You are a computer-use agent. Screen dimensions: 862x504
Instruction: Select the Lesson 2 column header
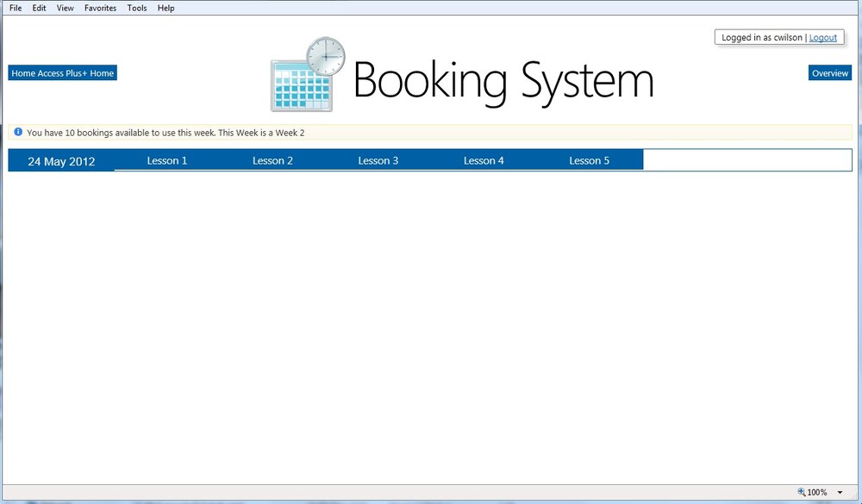point(272,160)
